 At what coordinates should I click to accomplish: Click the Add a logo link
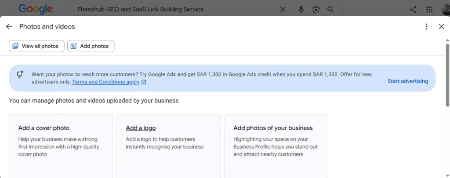(141, 128)
